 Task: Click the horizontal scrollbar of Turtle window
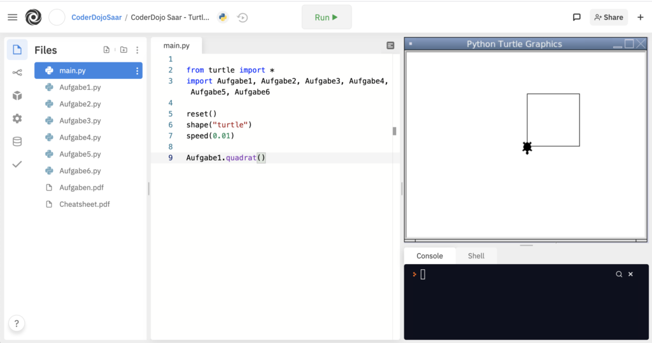pyautogui.click(x=525, y=241)
